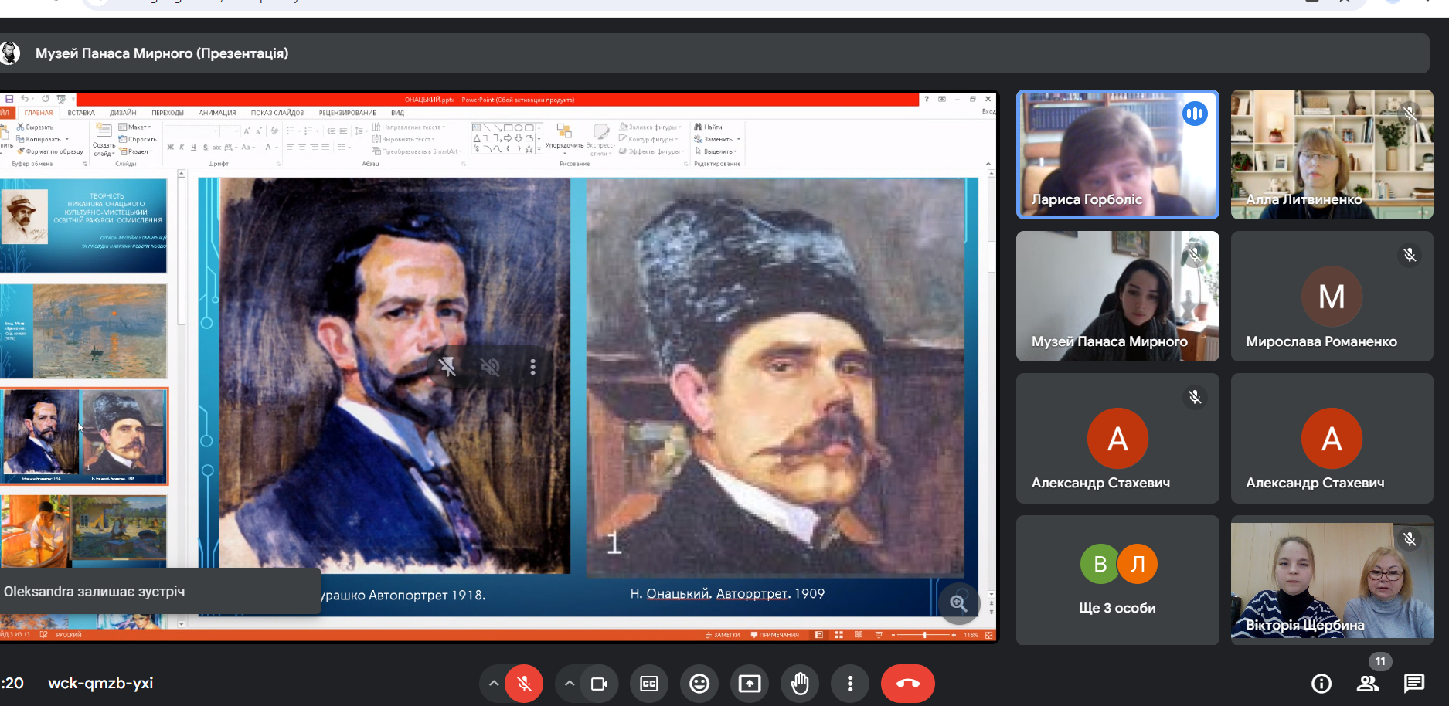Open АНИМАЦИЯ ribbon tab
Screen dimensions: 1449x706
pos(217,113)
